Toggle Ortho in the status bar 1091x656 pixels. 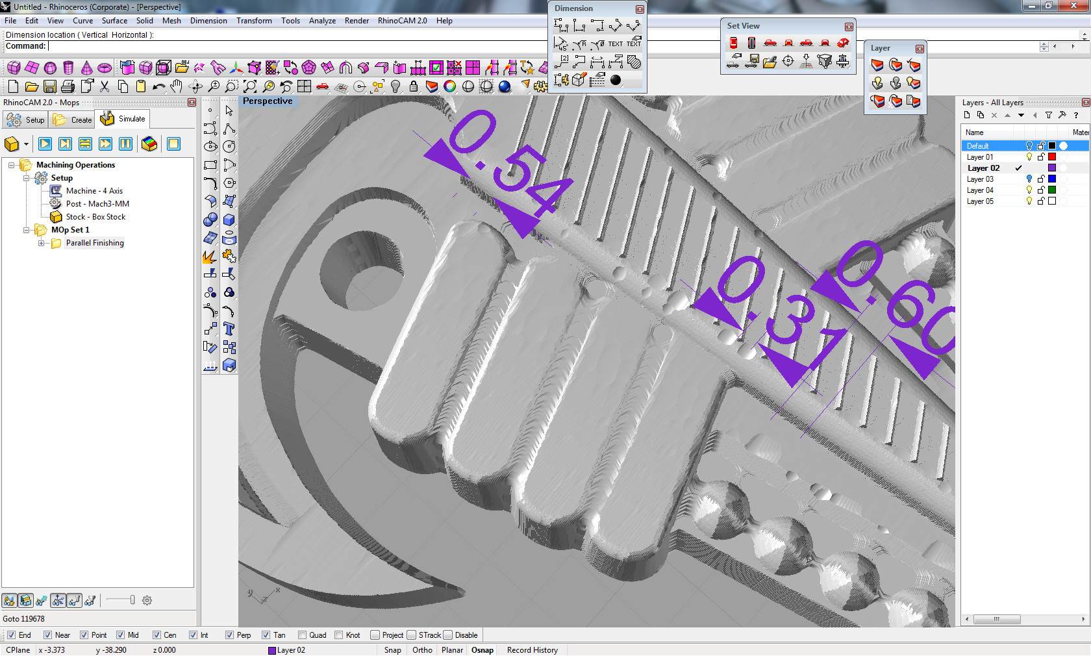[422, 650]
